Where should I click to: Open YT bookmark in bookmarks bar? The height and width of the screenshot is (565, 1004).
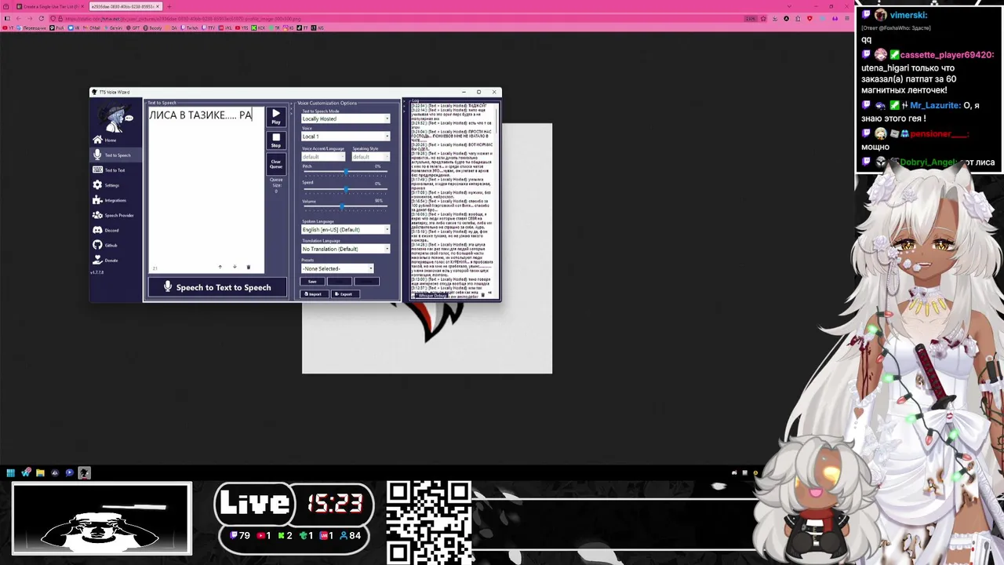(7, 27)
